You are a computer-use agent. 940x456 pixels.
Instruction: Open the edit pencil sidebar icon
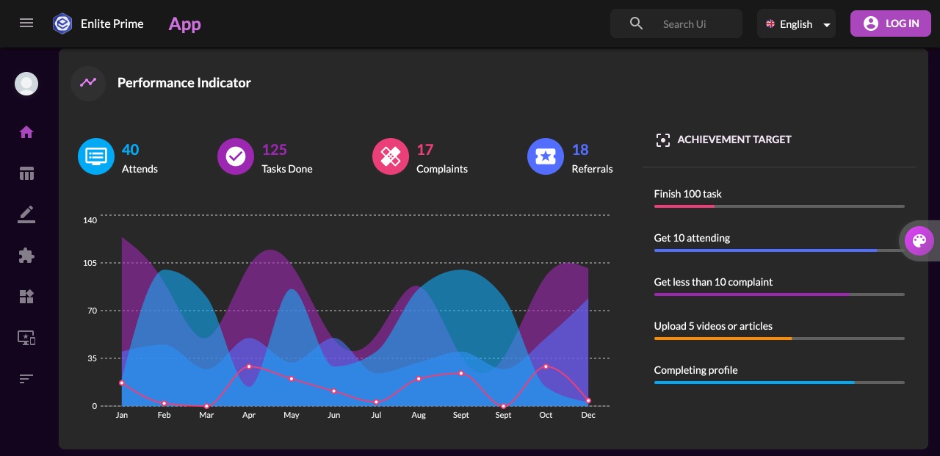click(26, 214)
